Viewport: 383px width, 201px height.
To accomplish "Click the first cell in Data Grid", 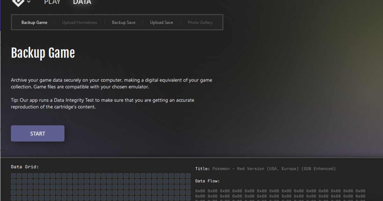I will pos(13,176).
